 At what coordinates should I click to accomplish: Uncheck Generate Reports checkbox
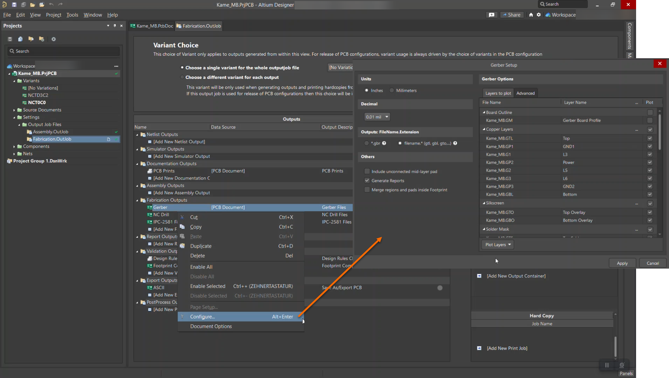(x=367, y=181)
